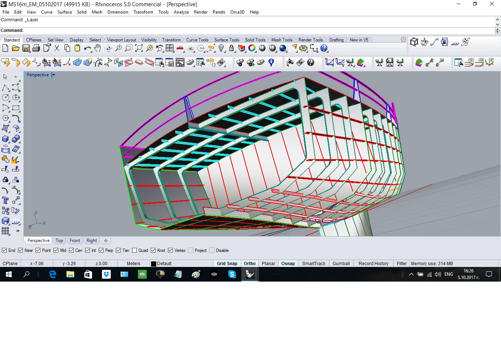
Task: Click the black Default layer swatch
Action: (154, 264)
